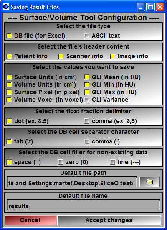Choose line (---) cell filler option
Viewport: 167px width, 230px height.
pyautogui.click(x=113, y=162)
